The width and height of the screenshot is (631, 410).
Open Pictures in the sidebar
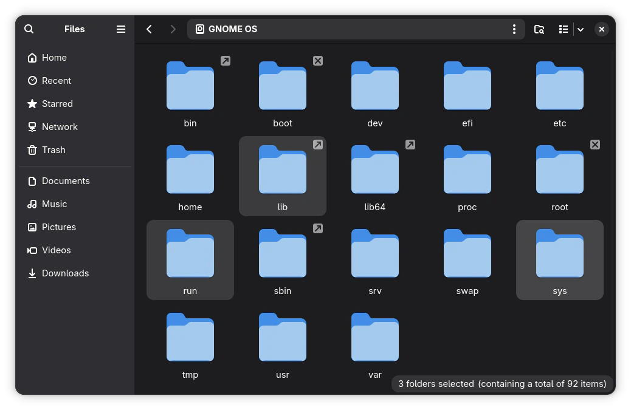tap(75, 227)
